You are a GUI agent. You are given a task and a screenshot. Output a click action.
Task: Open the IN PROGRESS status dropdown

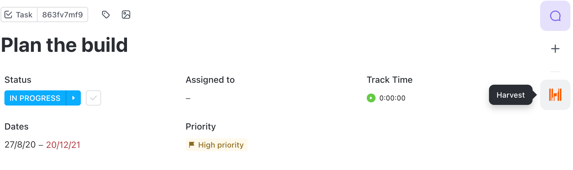coord(35,98)
